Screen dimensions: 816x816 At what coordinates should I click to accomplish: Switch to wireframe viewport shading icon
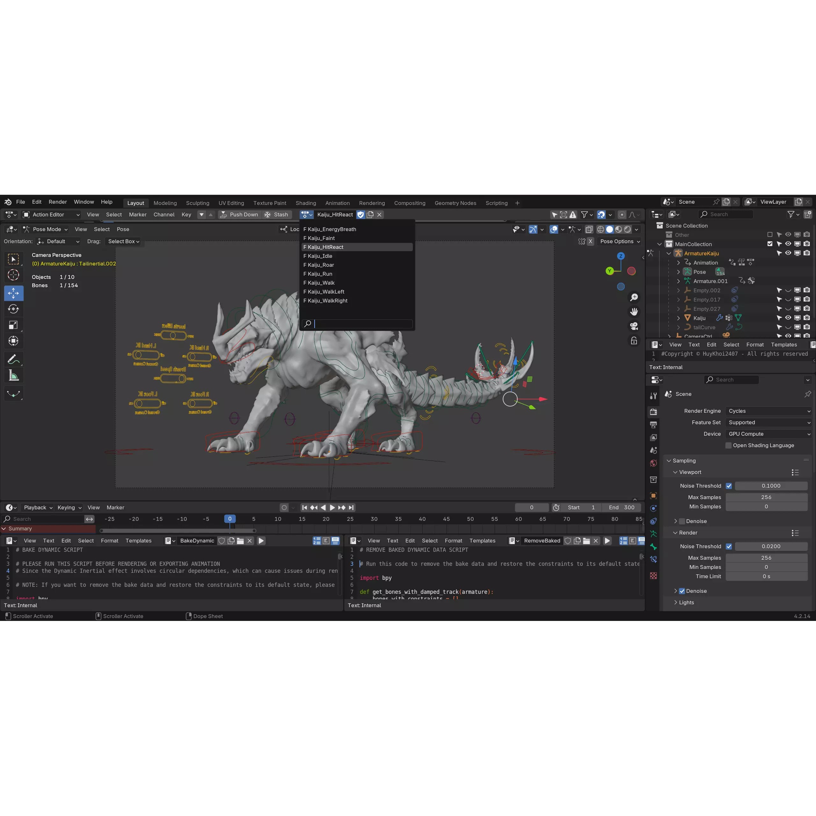pyautogui.click(x=600, y=229)
